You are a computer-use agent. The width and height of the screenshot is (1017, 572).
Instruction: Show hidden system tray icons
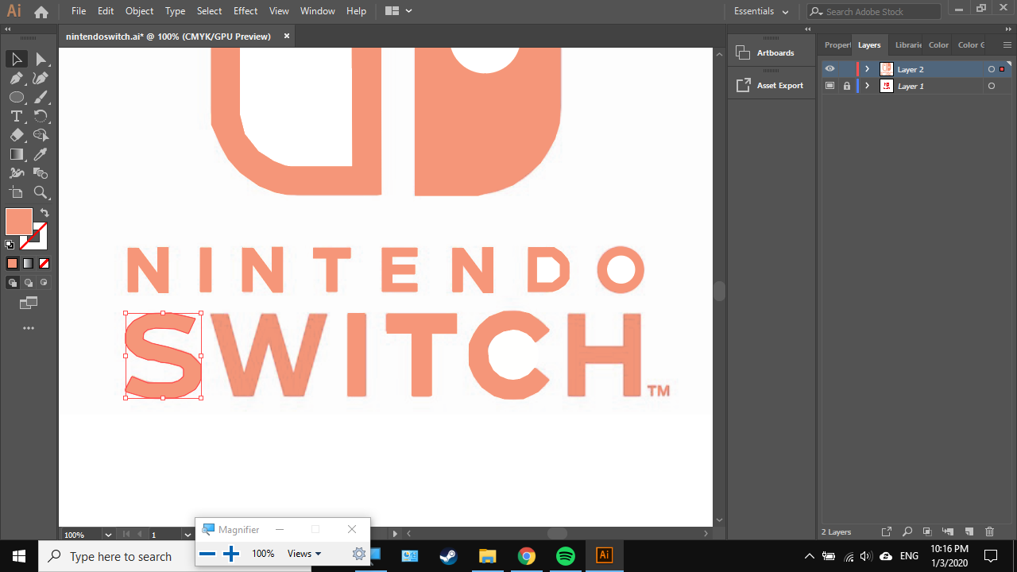[809, 556]
